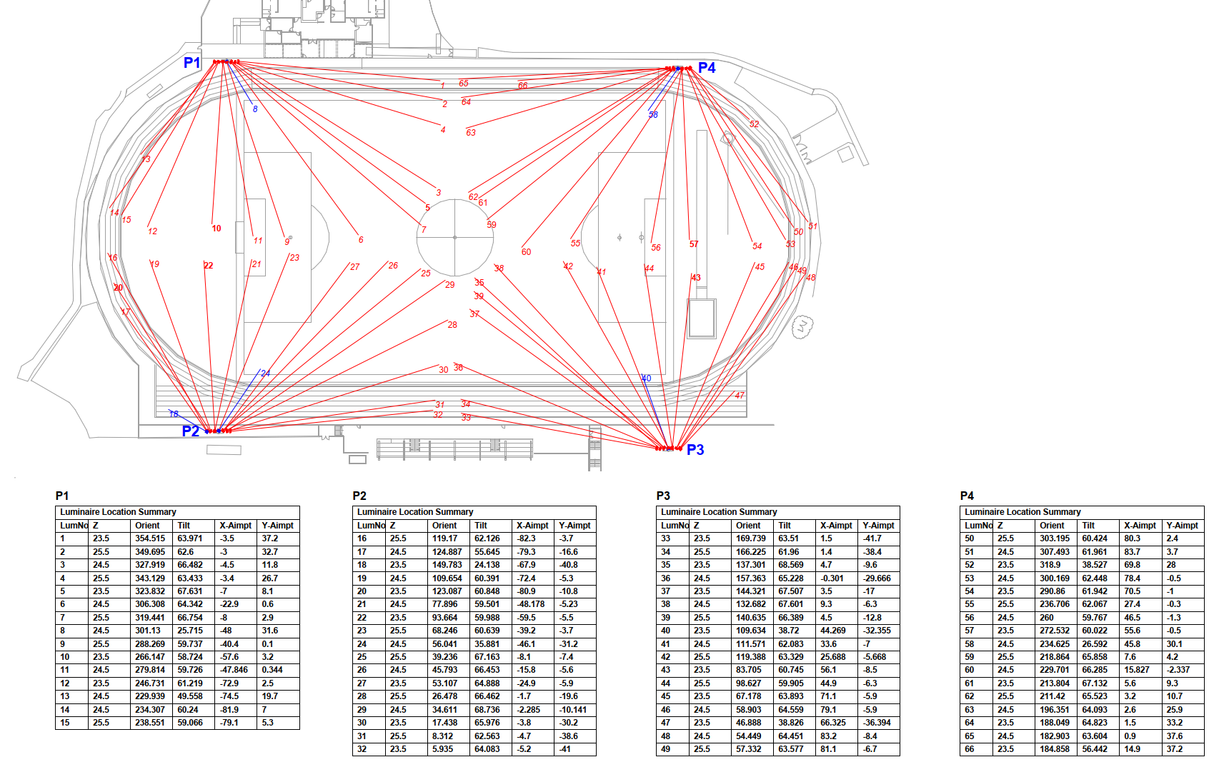
Task: Click the blue P3 pole label on plan
Action: (x=695, y=450)
